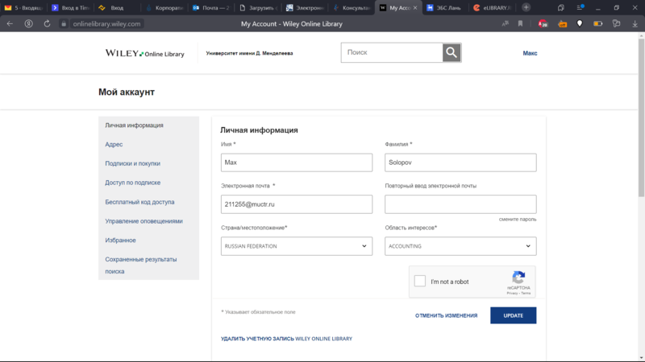Open a new browser tab with plus icon
This screenshot has width=645, height=362.
pos(526,7)
